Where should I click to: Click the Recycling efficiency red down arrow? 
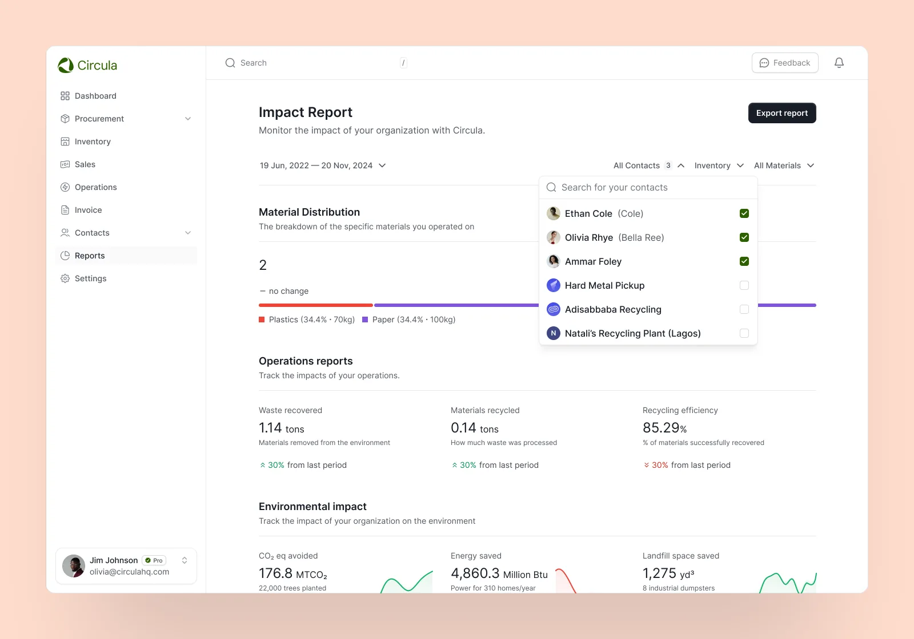tap(647, 465)
